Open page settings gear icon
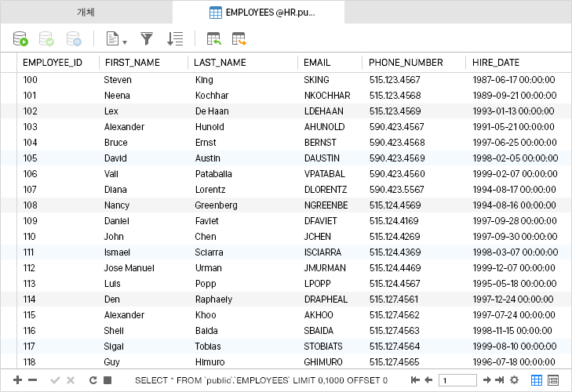 (515, 380)
